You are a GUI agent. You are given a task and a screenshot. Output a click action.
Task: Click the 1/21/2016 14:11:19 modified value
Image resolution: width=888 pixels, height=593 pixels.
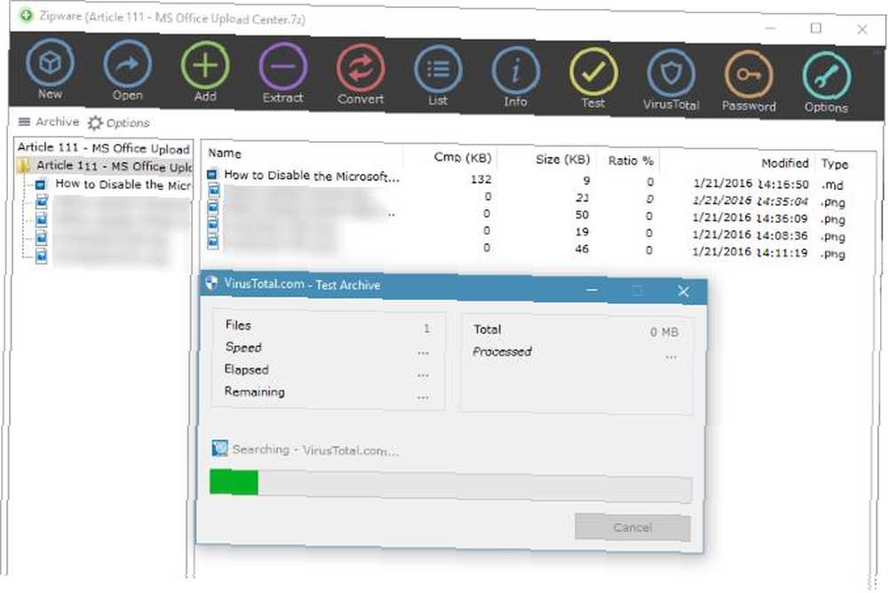(749, 252)
